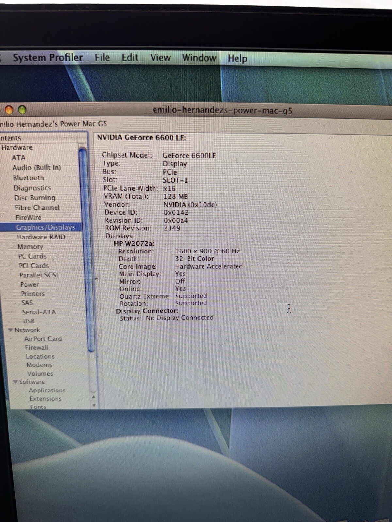This screenshot has height=522, width=392.
Task: Open the Diagnostics section
Action: coord(32,188)
